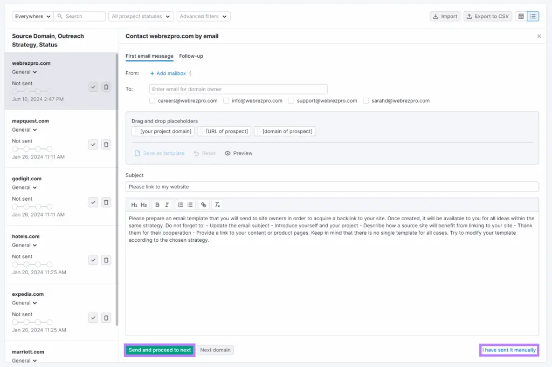Click the I have sent it manually link

tap(509, 350)
